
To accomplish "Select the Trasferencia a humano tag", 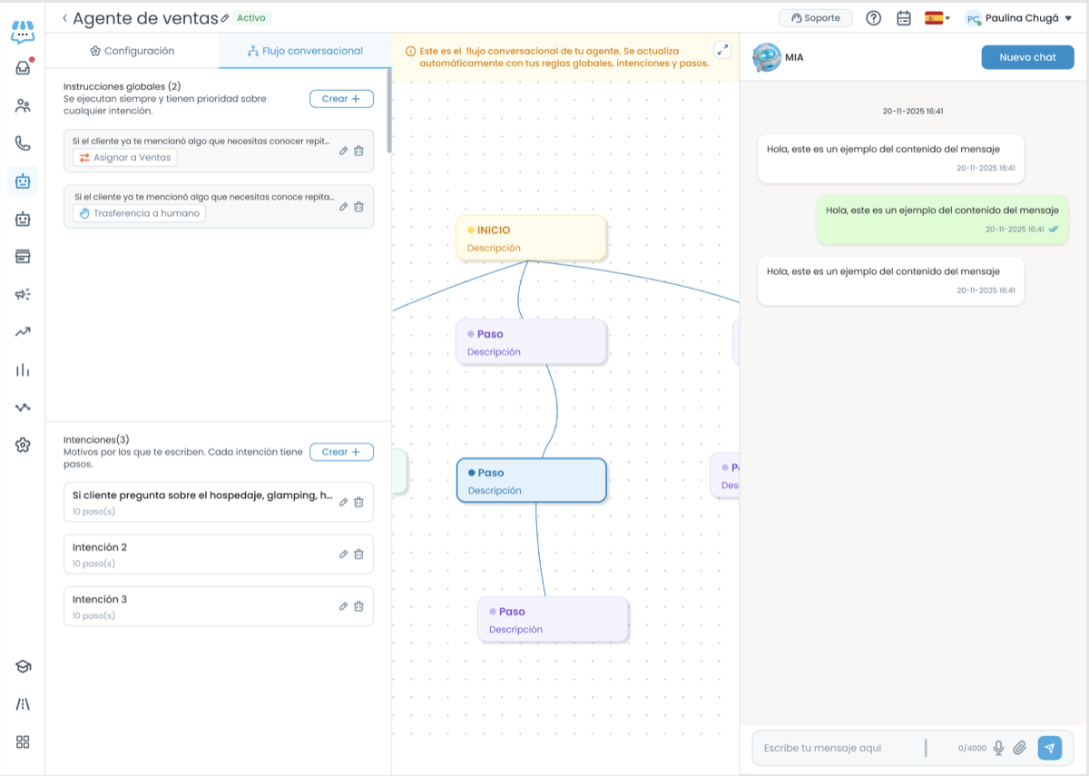I will point(139,213).
